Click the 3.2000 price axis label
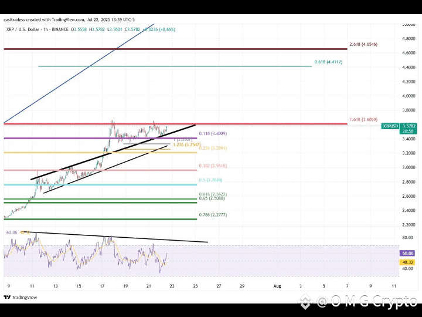 [409, 153]
